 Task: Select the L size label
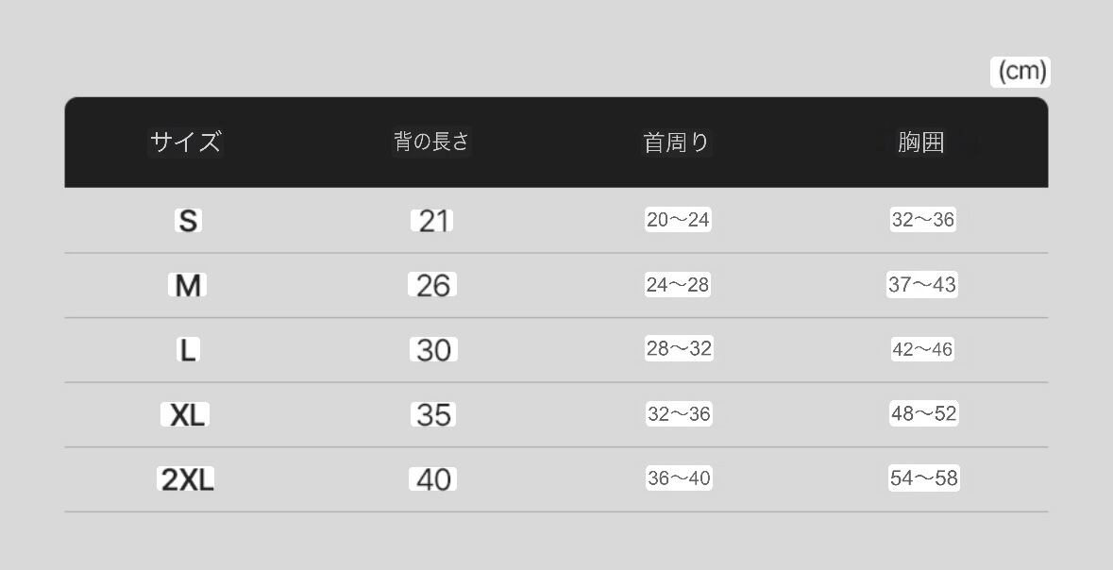click(188, 350)
